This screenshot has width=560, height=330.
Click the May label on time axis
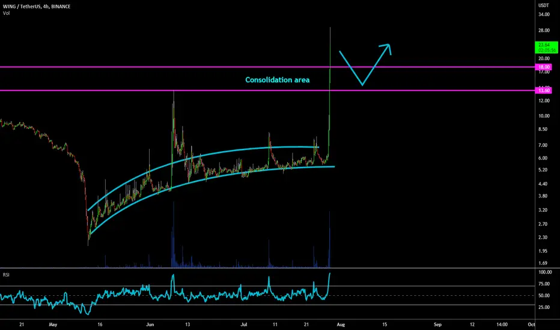(53, 325)
